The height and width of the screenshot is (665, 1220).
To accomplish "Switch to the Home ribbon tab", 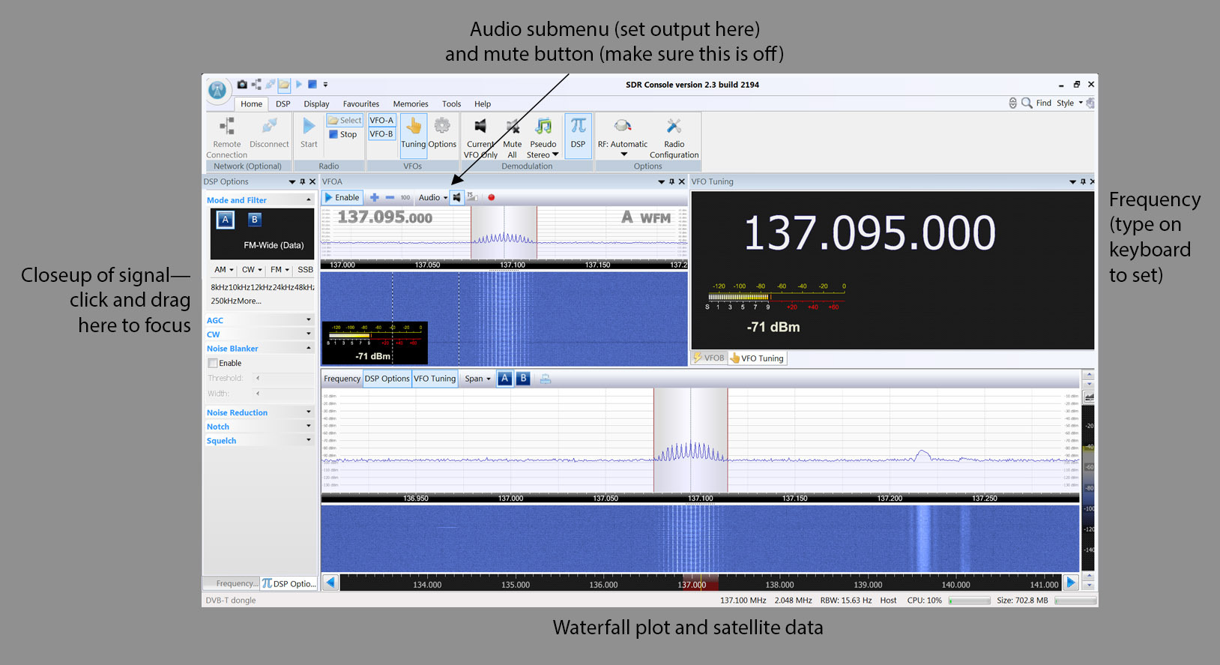I will pos(251,104).
